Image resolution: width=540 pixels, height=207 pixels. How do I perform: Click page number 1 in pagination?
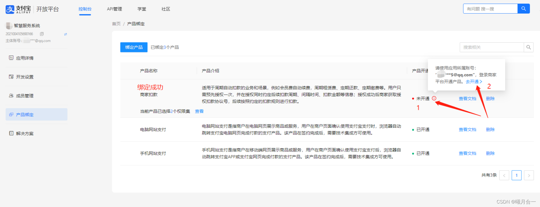(x=516, y=175)
